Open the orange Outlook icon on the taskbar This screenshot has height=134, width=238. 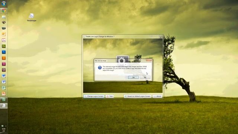tap(4, 34)
